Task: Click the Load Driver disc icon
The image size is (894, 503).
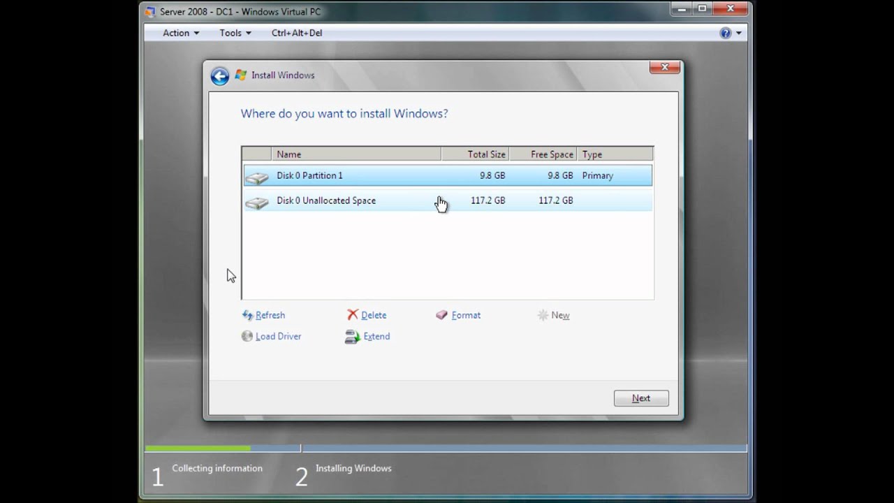Action: (x=247, y=336)
